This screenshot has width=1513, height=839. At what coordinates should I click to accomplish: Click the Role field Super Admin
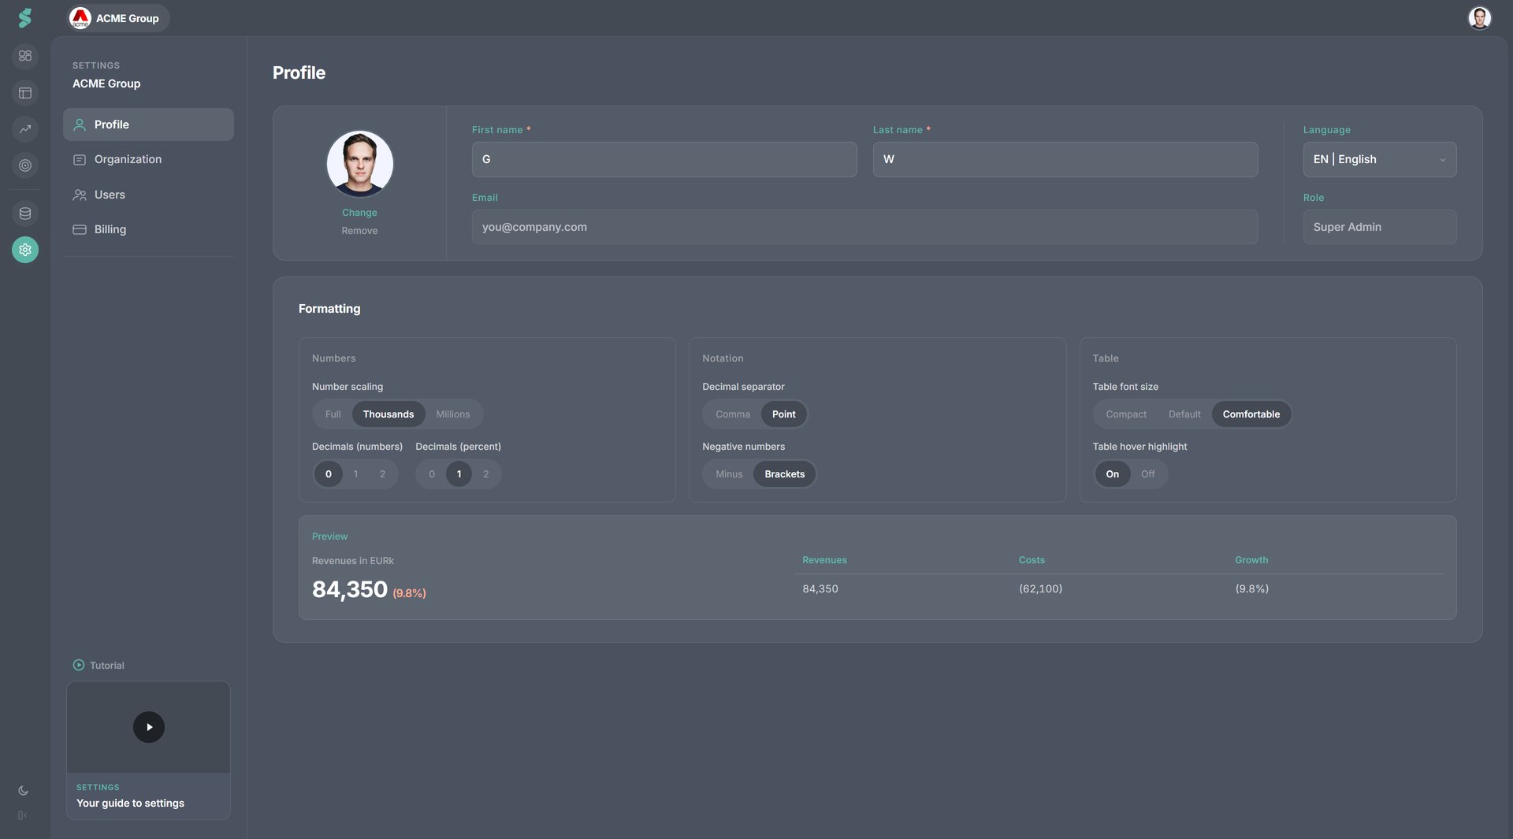tap(1380, 227)
